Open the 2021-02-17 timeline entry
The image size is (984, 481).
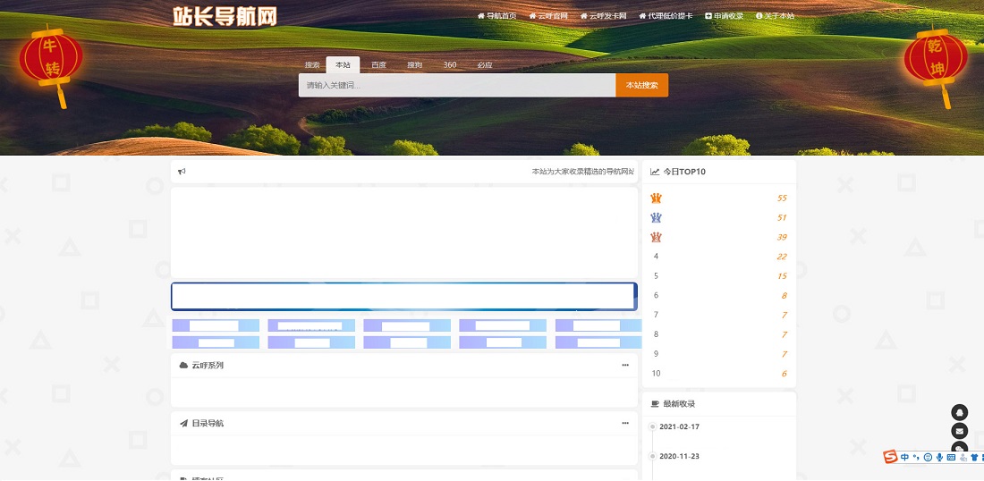[679, 426]
